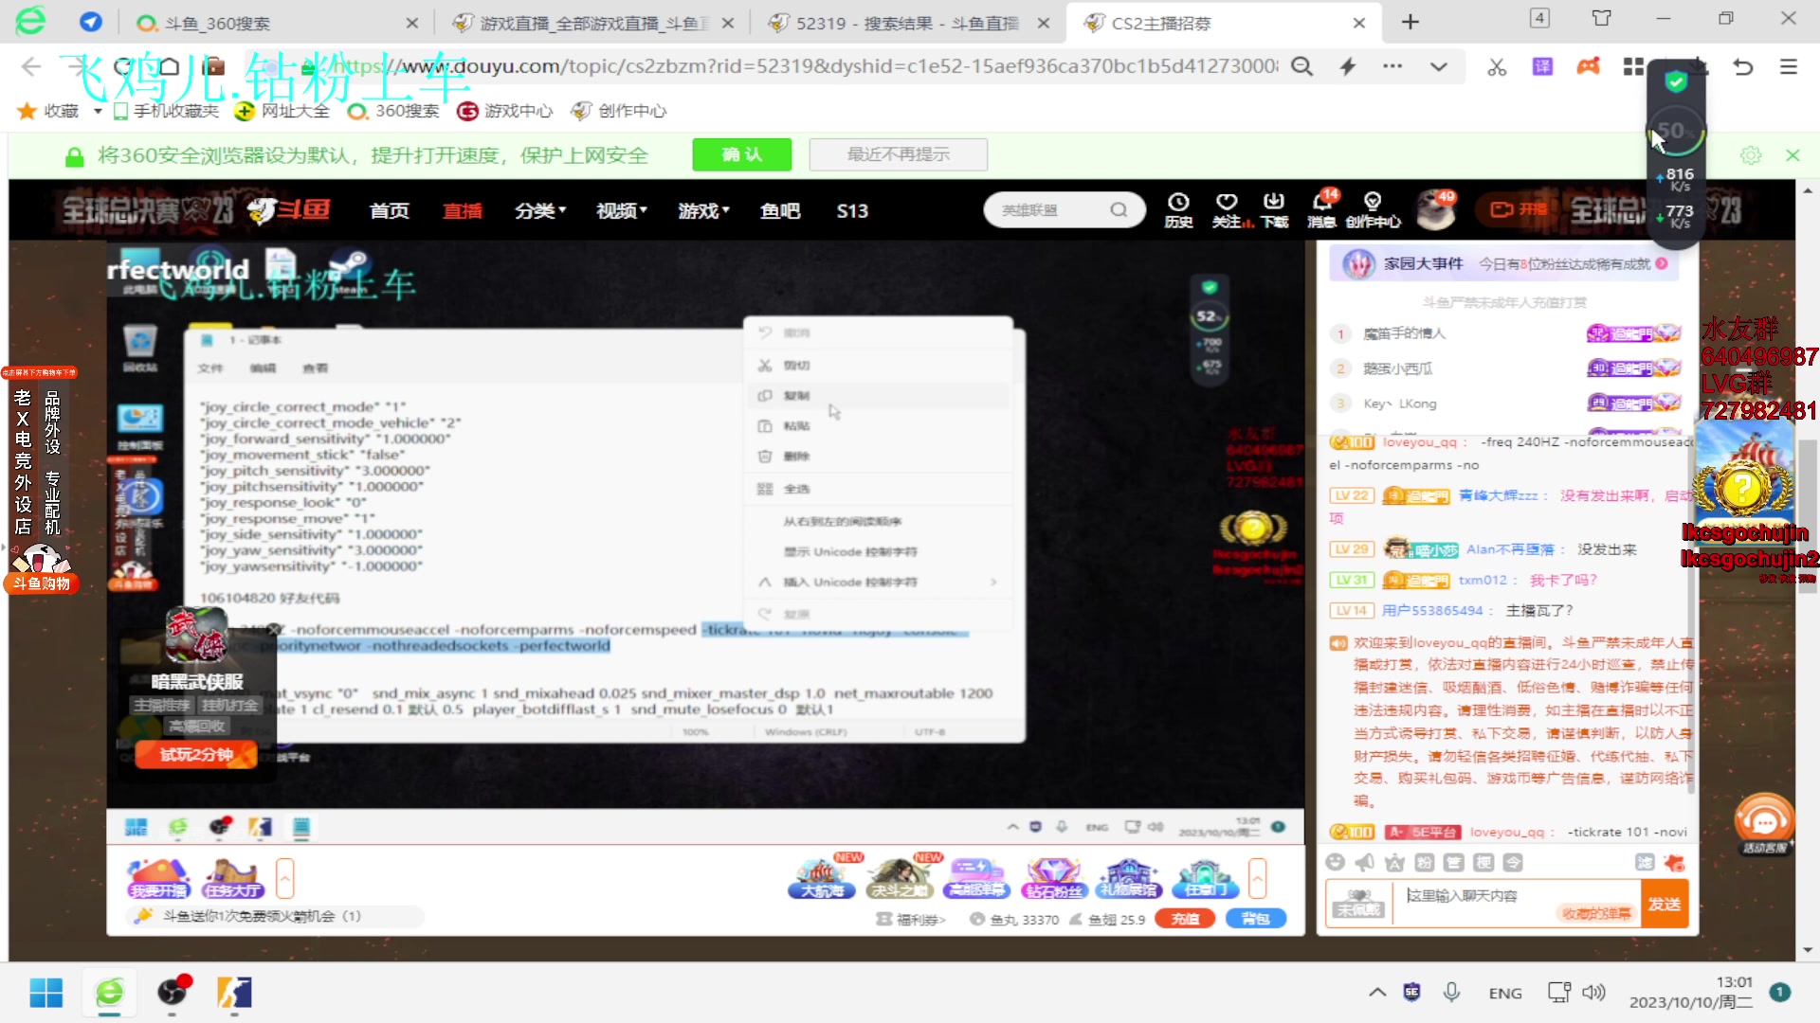Image resolution: width=1820 pixels, height=1023 pixels.
Task: Open the user avatar in Douyu header
Action: pos(1436,210)
